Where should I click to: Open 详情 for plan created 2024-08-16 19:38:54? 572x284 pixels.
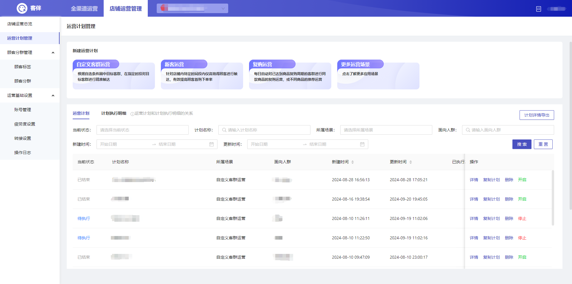tap(474, 199)
